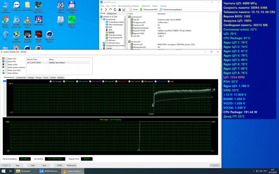Open Вид menu in AIDA64

(108, 6)
